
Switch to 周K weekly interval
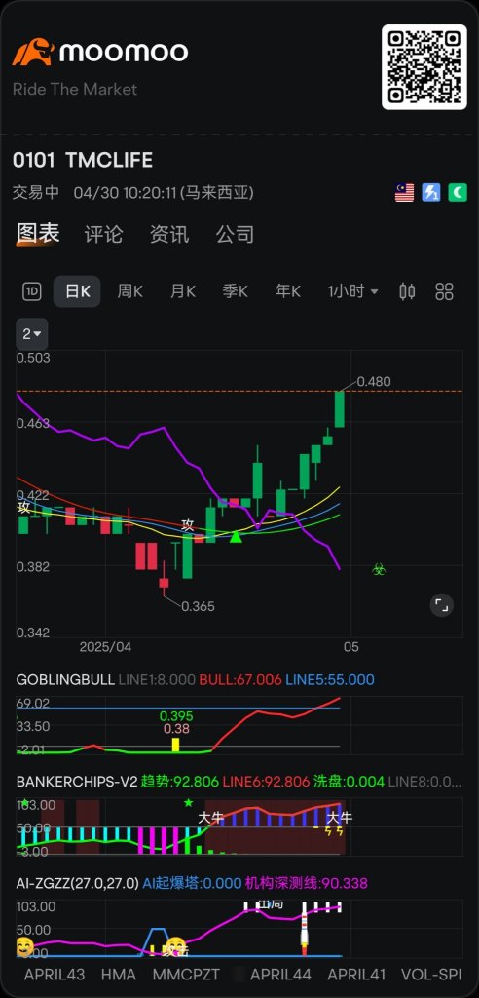point(129,291)
